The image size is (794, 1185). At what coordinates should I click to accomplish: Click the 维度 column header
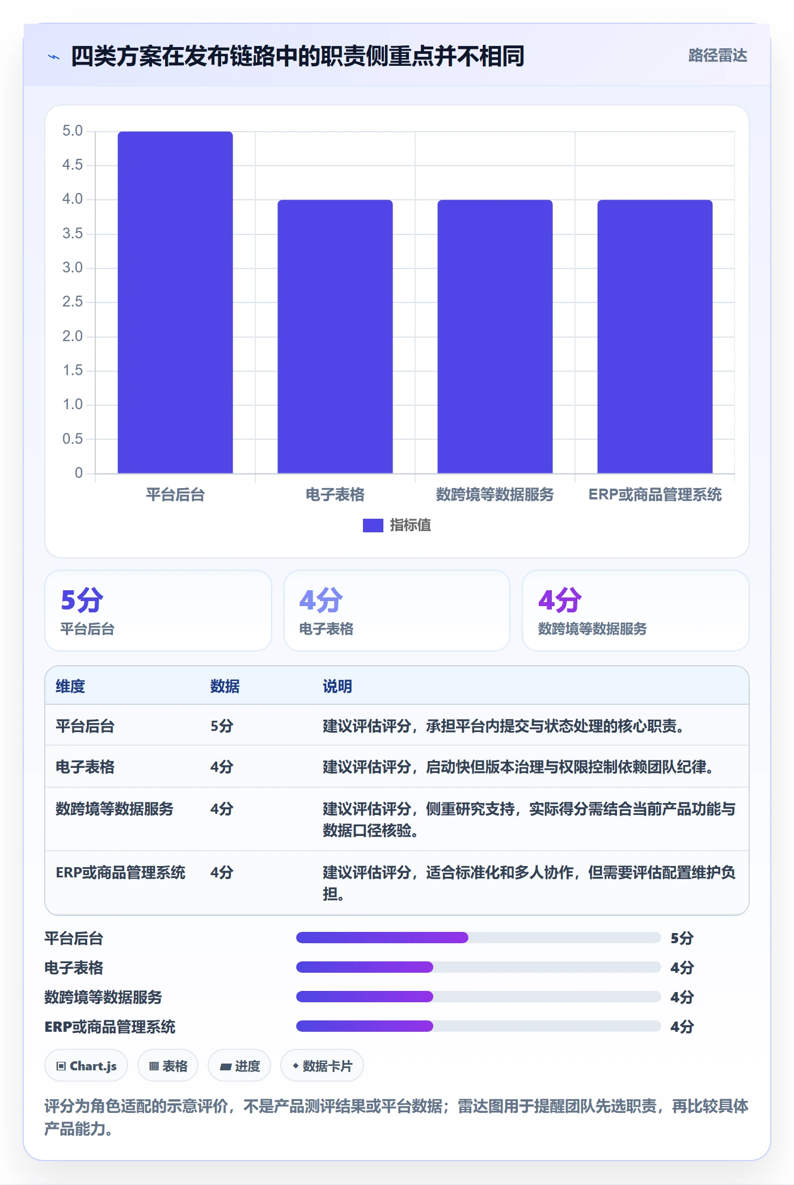[x=70, y=687]
